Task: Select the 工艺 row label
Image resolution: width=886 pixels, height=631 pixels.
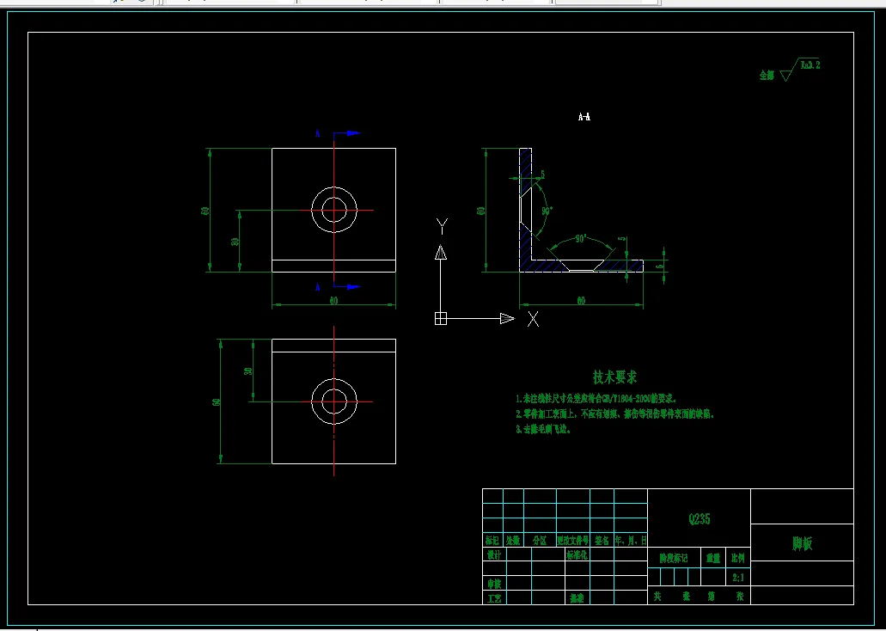Action: (x=494, y=598)
